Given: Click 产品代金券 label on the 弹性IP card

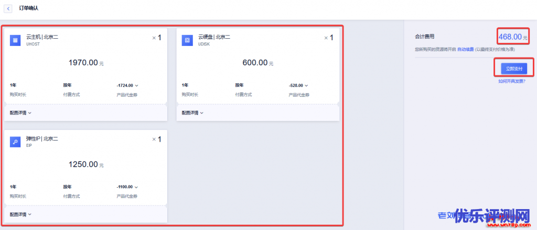Looking at the screenshot, I should tap(127, 196).
